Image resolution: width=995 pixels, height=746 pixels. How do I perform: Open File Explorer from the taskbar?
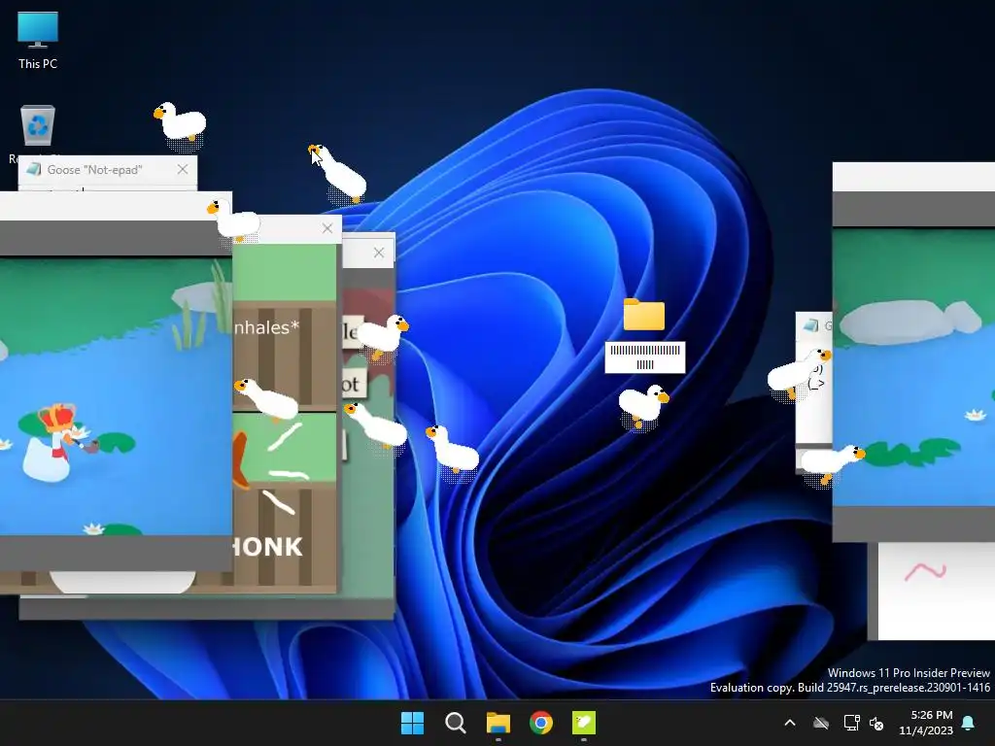click(498, 723)
